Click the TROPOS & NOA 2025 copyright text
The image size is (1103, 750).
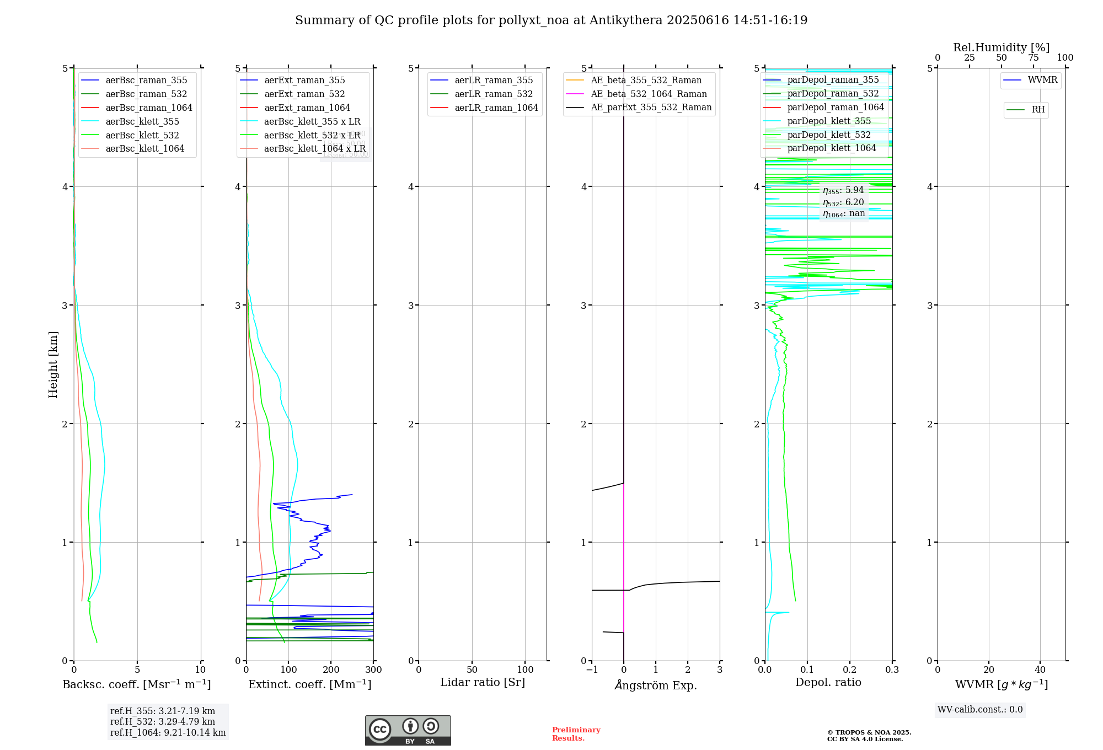coord(869,732)
